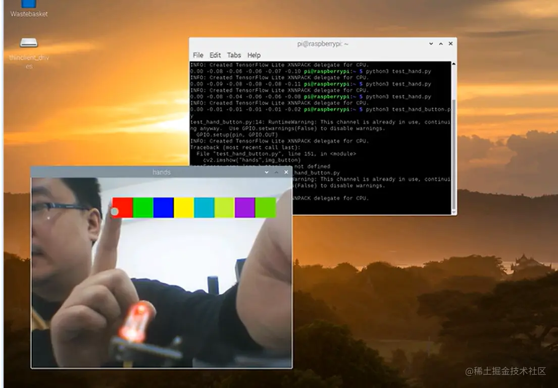Open the File menu in terminal
Image resolution: width=558 pixels, height=388 pixels.
tap(198, 55)
